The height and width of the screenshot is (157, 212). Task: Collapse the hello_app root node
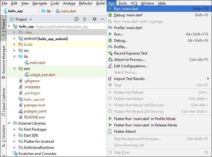click(x=9, y=26)
